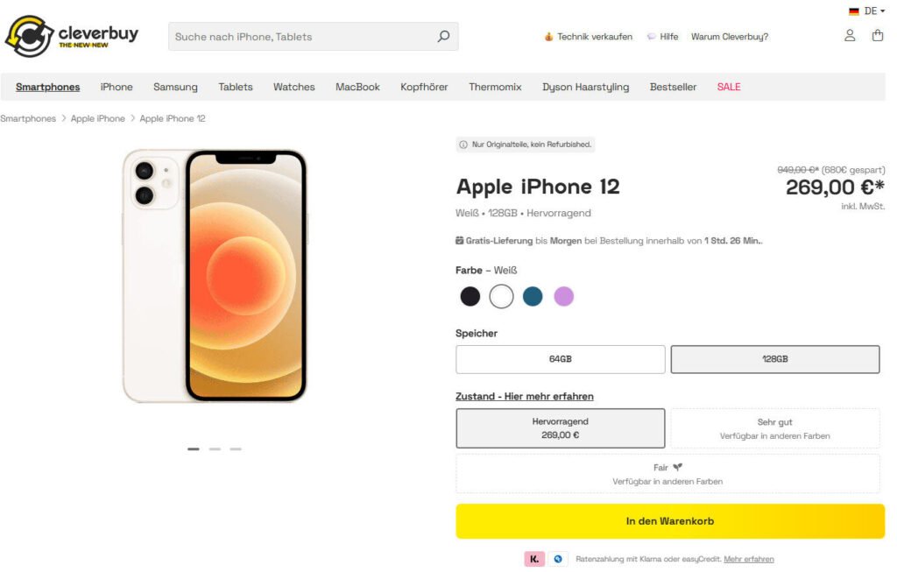Click into the product search field
The height and width of the screenshot is (572, 897).
302,37
